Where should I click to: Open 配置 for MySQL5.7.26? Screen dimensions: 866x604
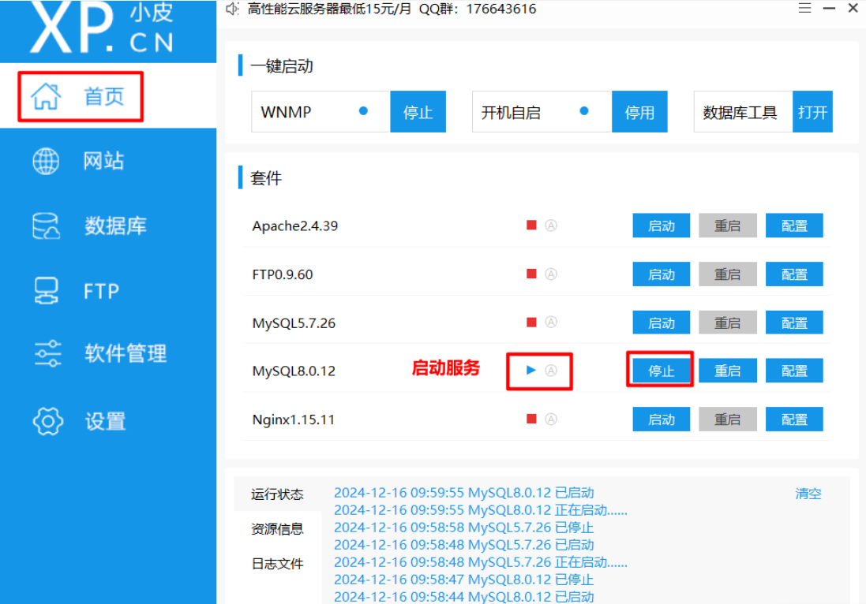[794, 323]
